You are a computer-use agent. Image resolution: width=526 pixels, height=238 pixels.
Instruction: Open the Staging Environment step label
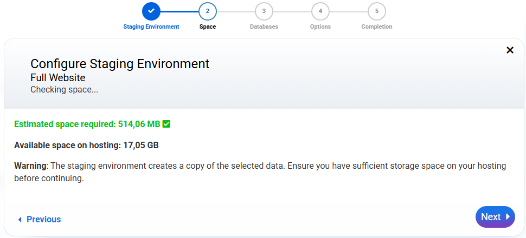click(x=151, y=27)
